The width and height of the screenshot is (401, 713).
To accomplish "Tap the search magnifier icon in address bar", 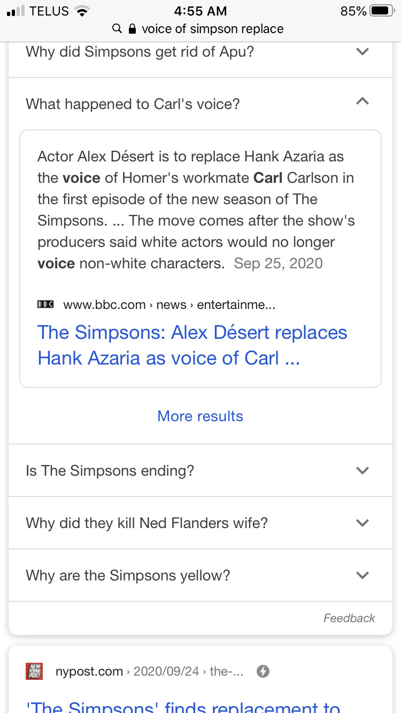I will coord(117,28).
